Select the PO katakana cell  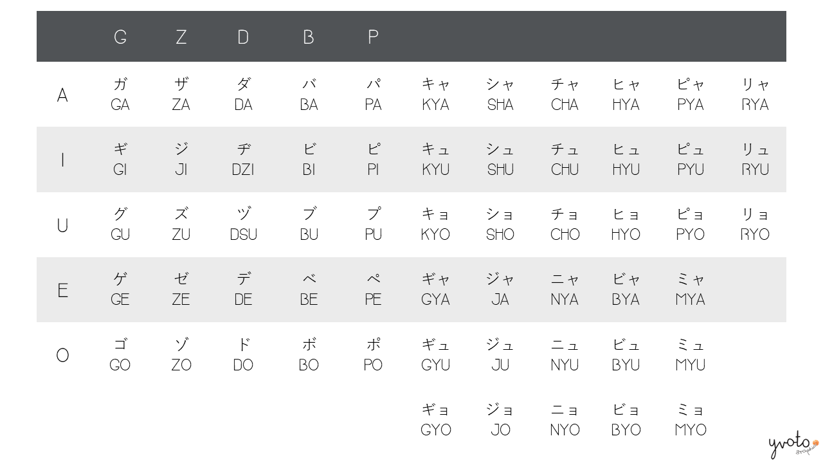click(x=373, y=355)
